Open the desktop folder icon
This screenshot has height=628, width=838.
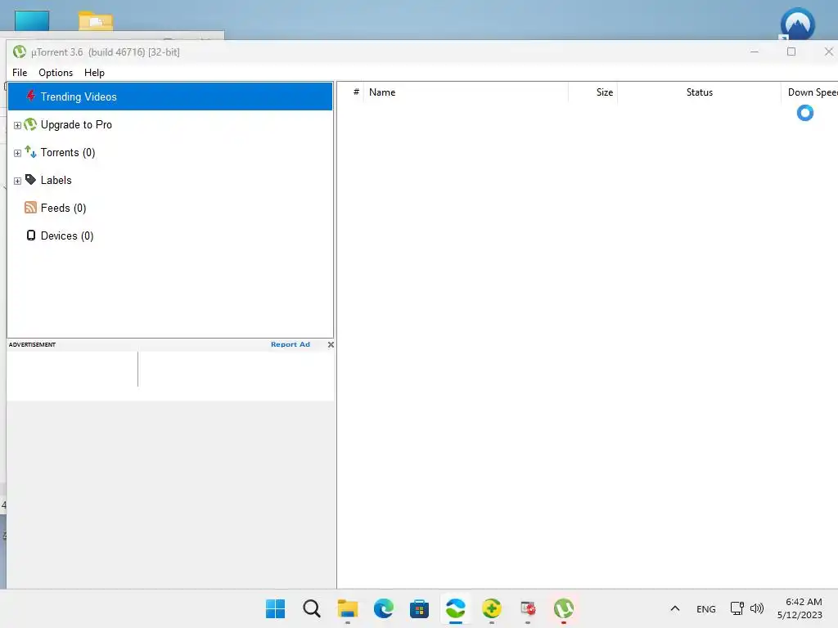coord(96,20)
